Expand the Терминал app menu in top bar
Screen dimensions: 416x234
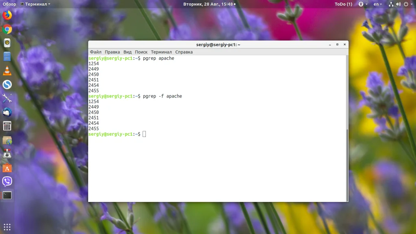(x=35, y=4)
